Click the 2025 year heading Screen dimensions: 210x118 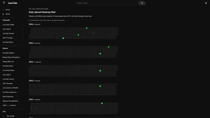pyautogui.click(x=31, y=43)
